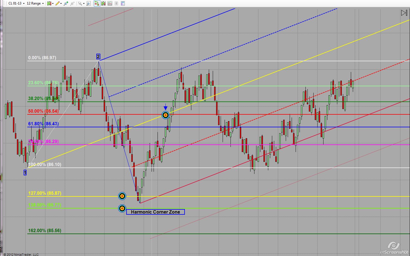Select the swing point marker labeled 2

(98, 56)
